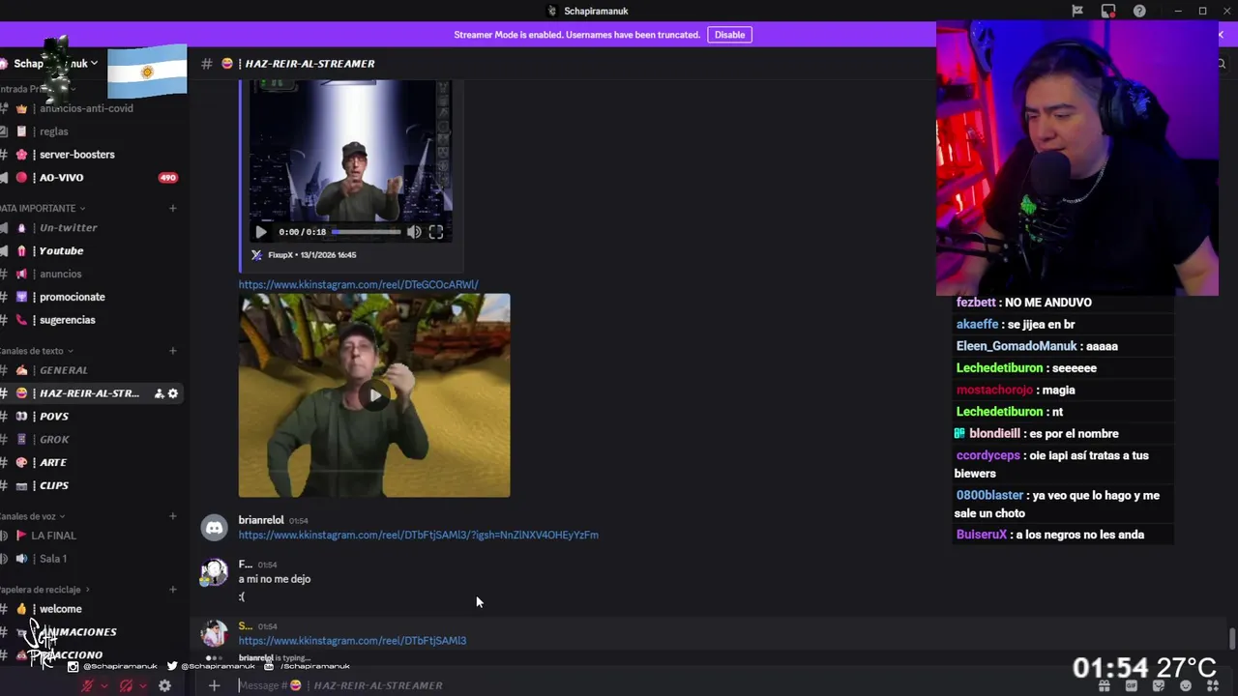Open the inbox icon in title bar
Image resolution: width=1238 pixels, height=696 pixels.
1108,11
